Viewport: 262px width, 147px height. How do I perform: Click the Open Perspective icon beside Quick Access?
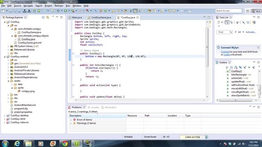click(247, 11)
